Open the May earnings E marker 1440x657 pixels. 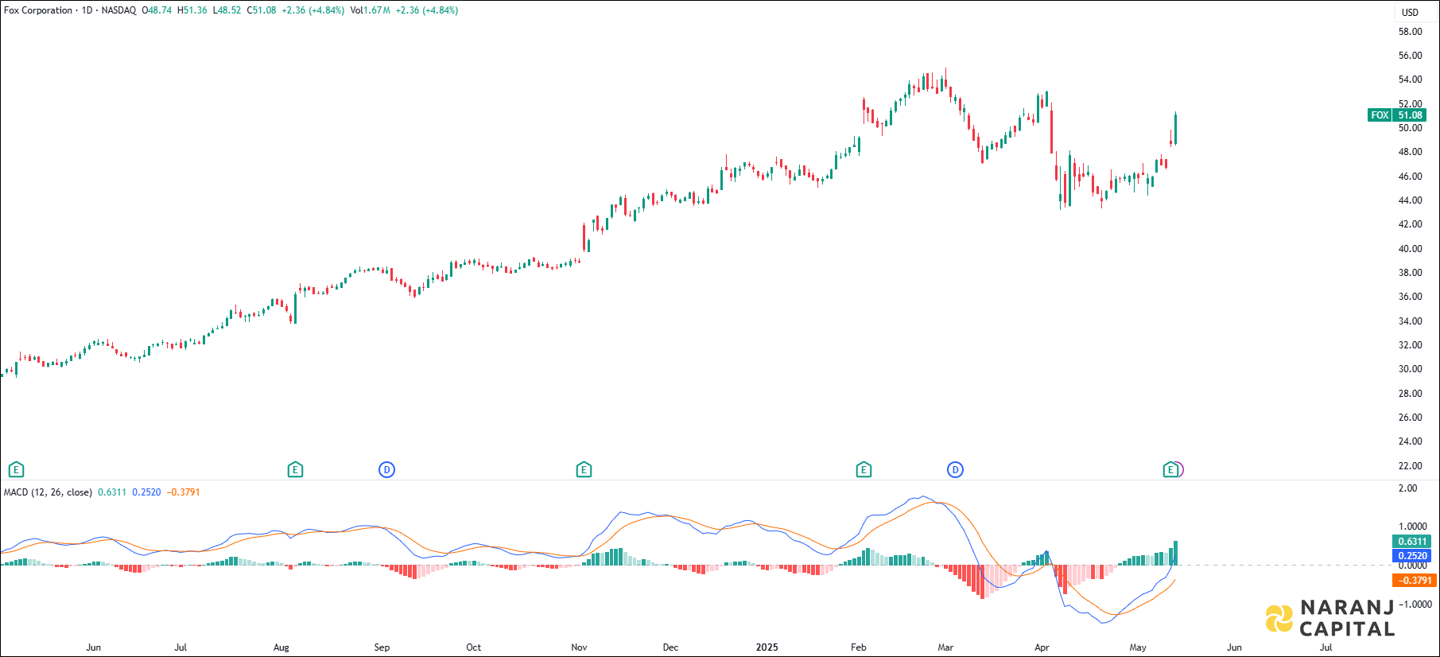click(x=1170, y=469)
